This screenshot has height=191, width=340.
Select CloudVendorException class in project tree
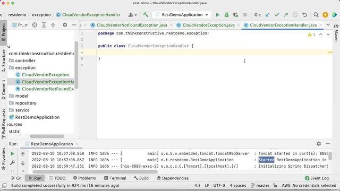pos(45,75)
